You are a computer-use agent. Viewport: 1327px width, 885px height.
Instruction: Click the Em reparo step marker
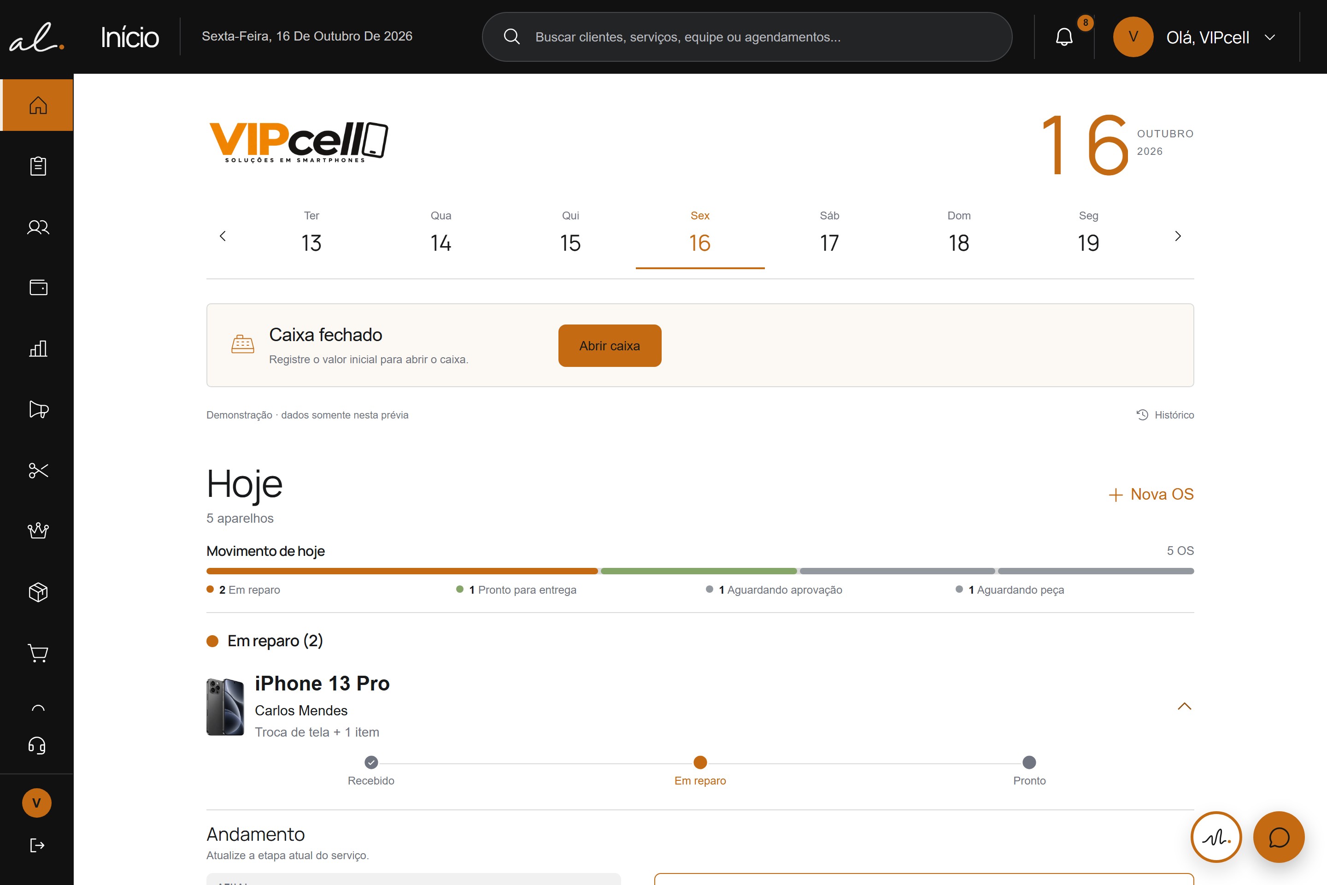[x=700, y=762]
